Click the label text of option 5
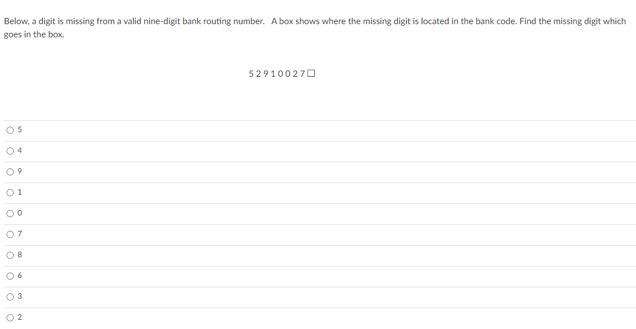 pos(19,129)
